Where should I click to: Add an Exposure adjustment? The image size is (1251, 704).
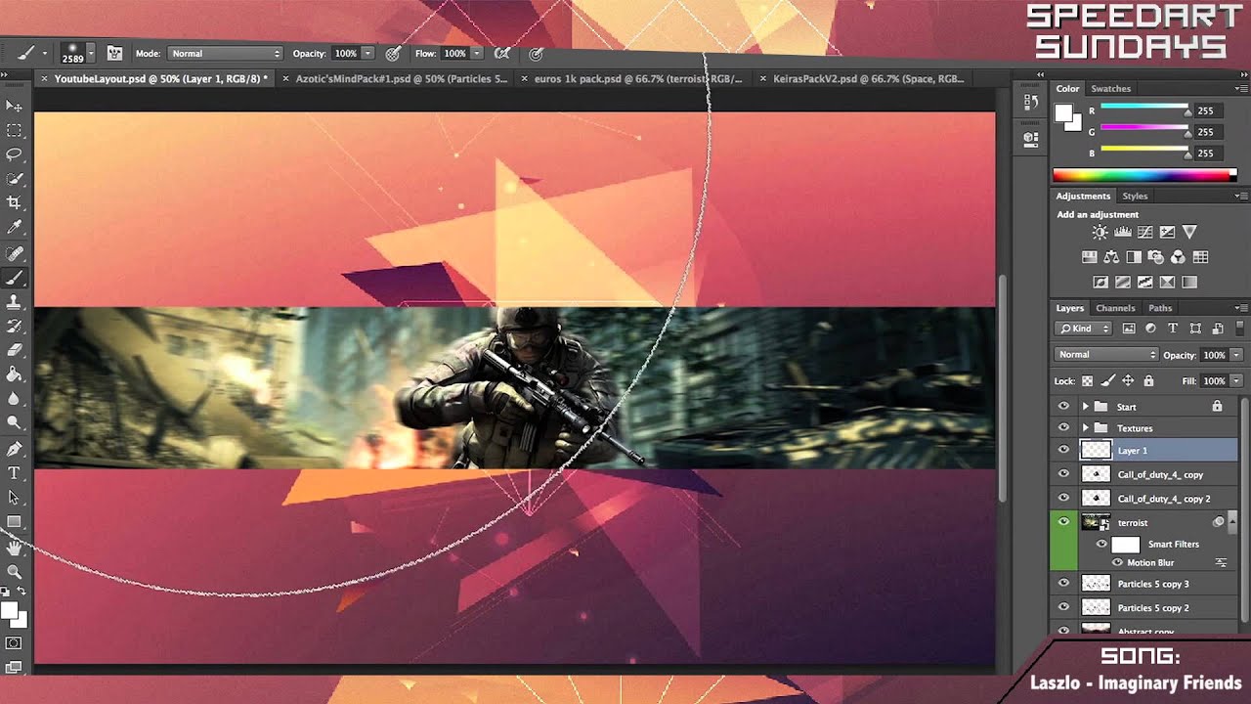click(x=1168, y=233)
